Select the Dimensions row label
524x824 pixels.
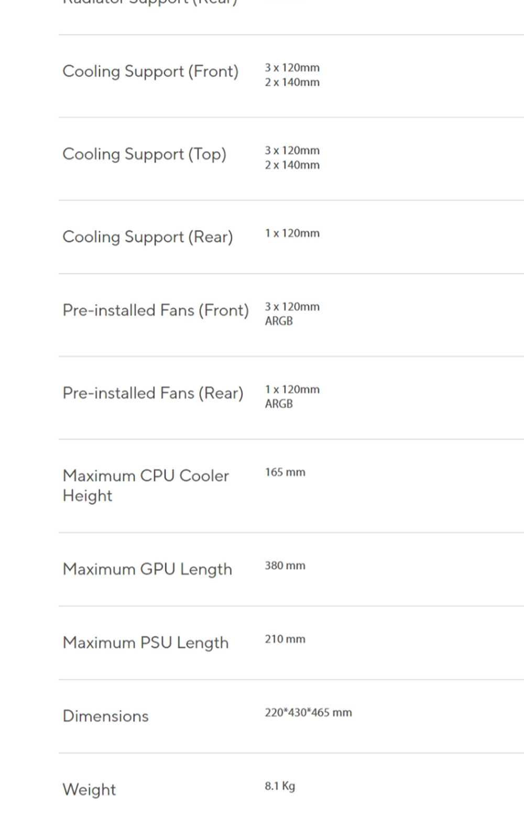pyautogui.click(x=105, y=716)
